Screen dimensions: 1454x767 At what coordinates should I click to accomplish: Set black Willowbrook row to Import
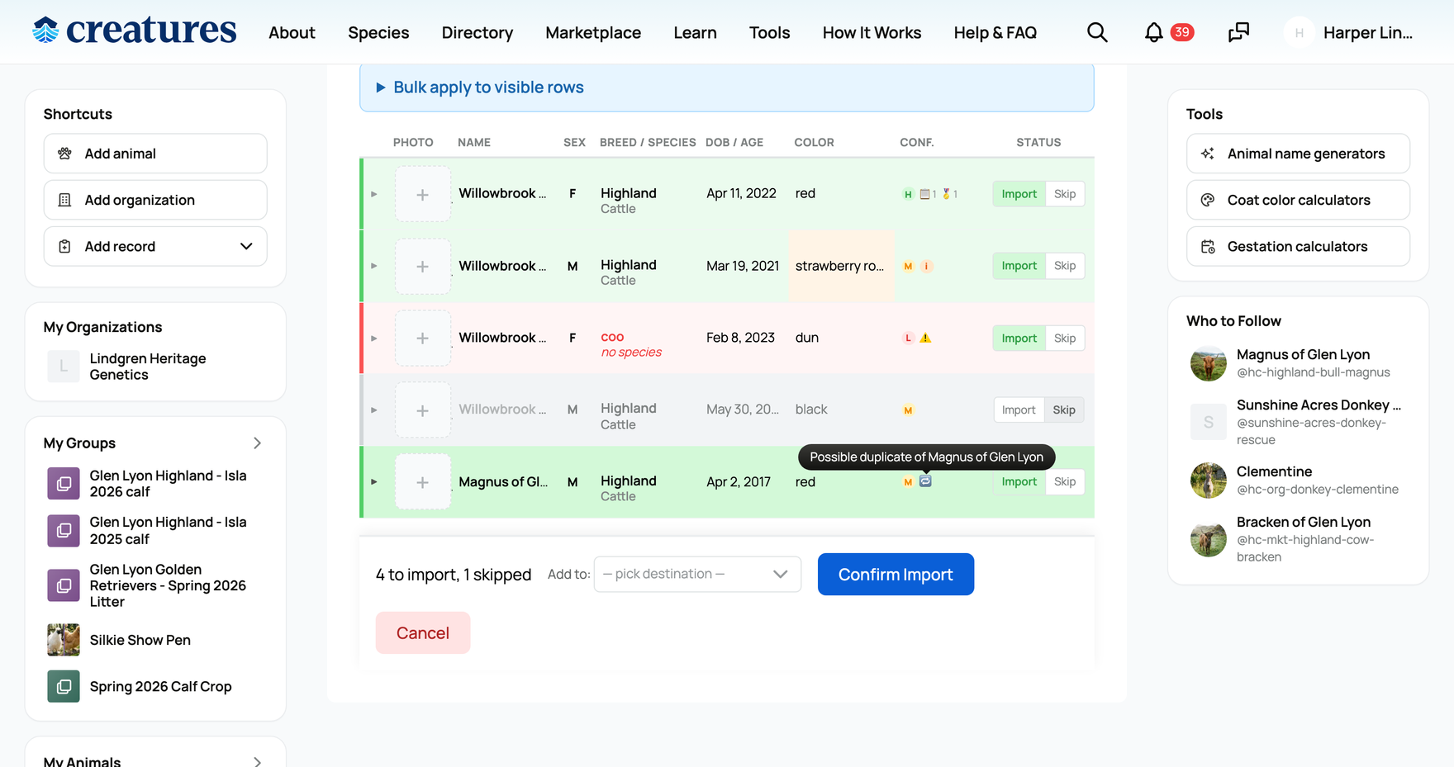tap(1019, 410)
